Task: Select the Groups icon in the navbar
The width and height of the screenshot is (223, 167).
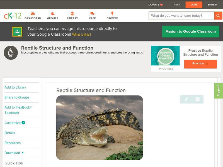Action: click(x=52, y=13)
